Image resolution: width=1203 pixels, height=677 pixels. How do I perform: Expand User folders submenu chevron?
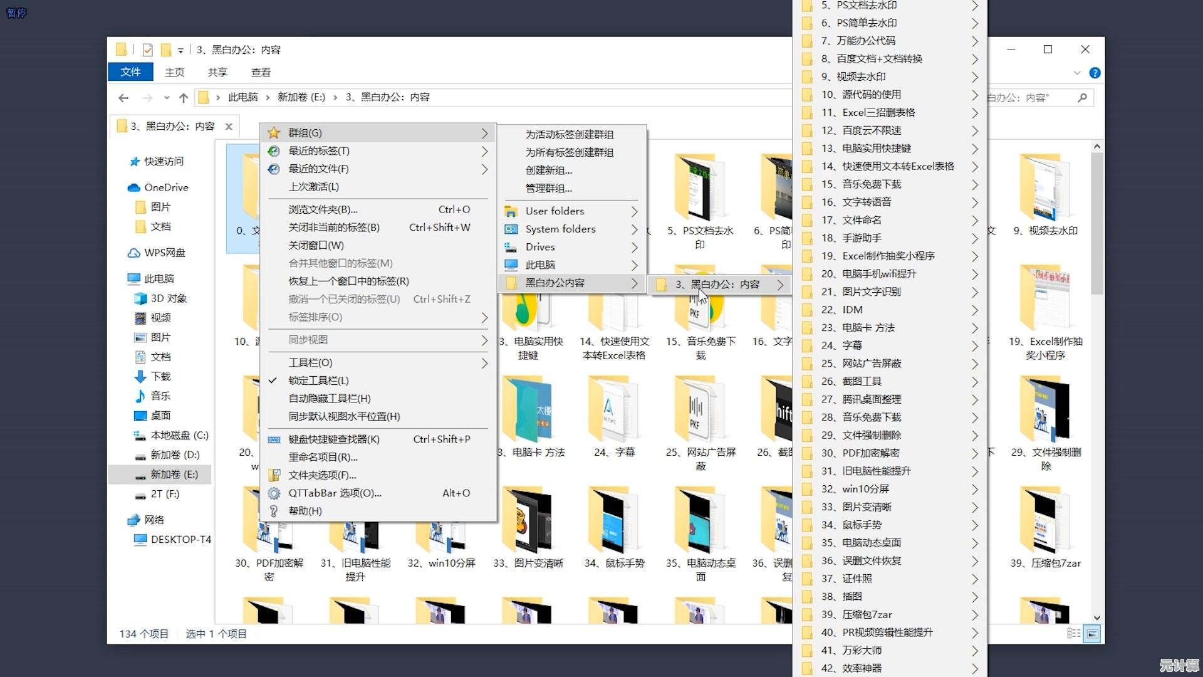pyautogui.click(x=634, y=211)
